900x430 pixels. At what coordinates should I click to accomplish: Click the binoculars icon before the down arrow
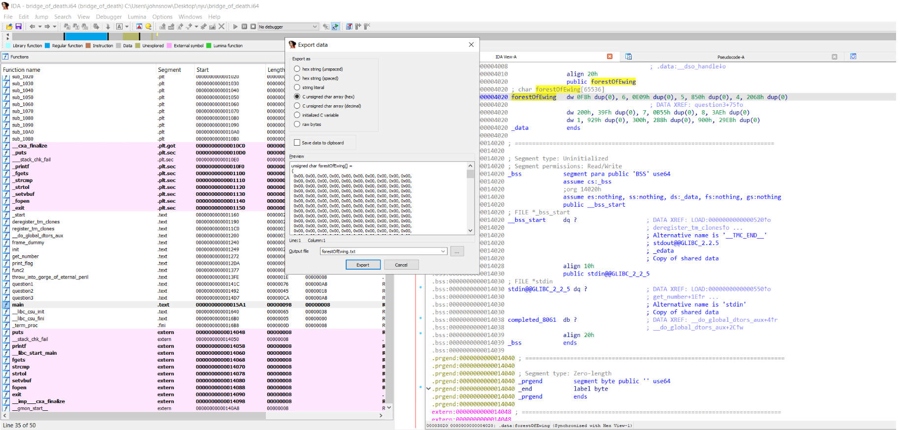pyautogui.click(x=96, y=27)
